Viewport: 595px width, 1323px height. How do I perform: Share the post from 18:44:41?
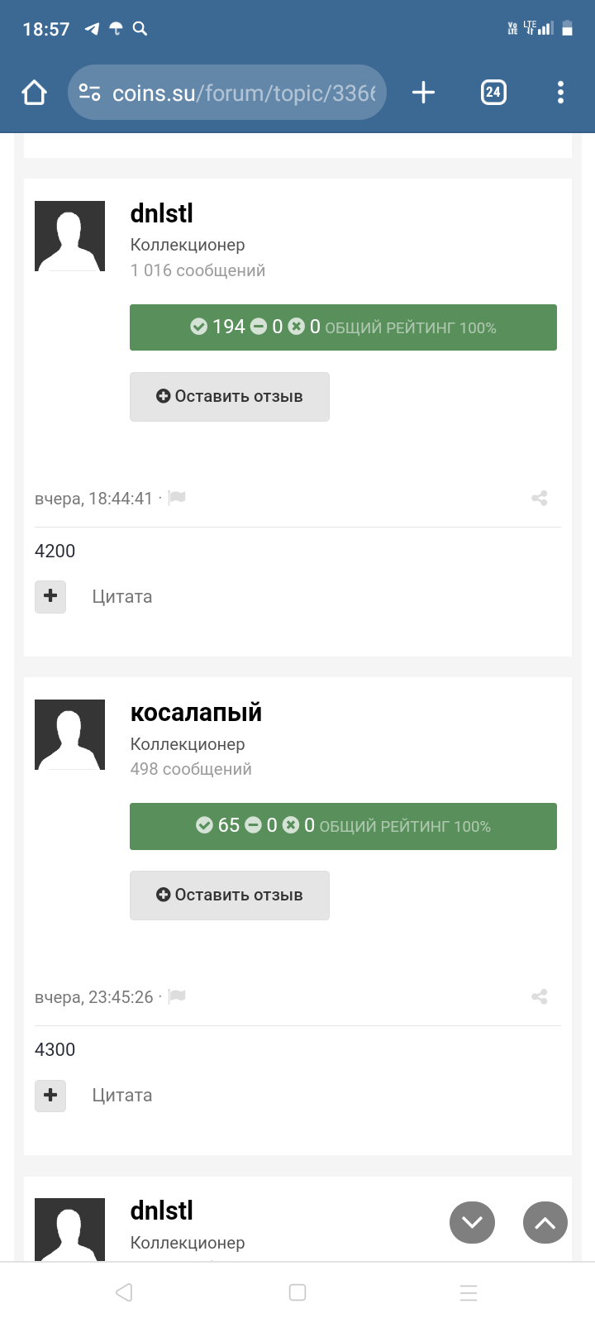(540, 498)
